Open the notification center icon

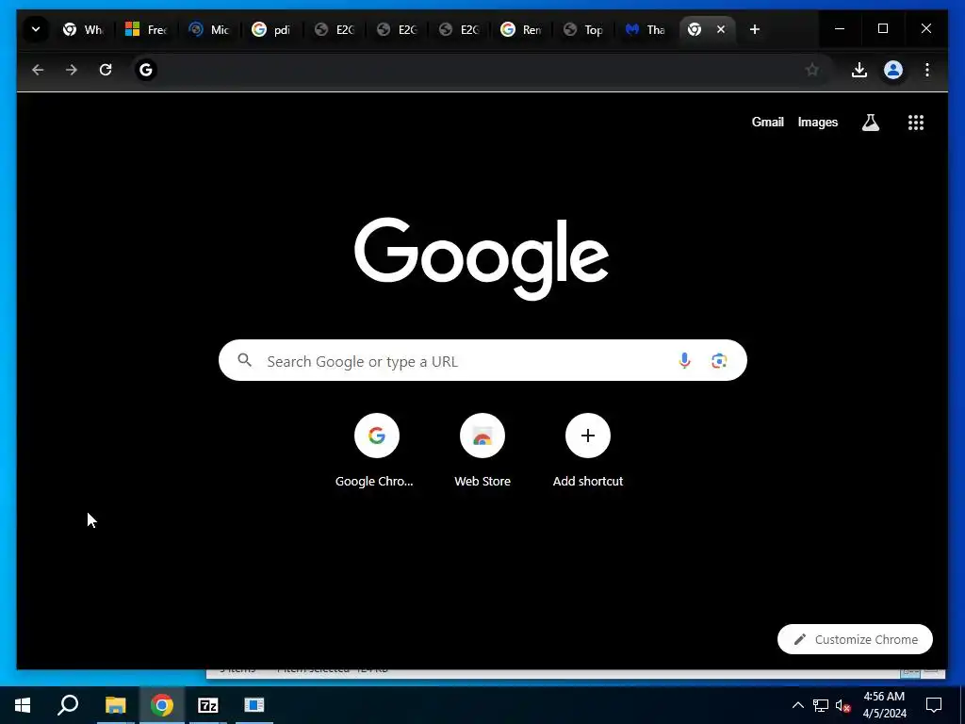point(934,705)
